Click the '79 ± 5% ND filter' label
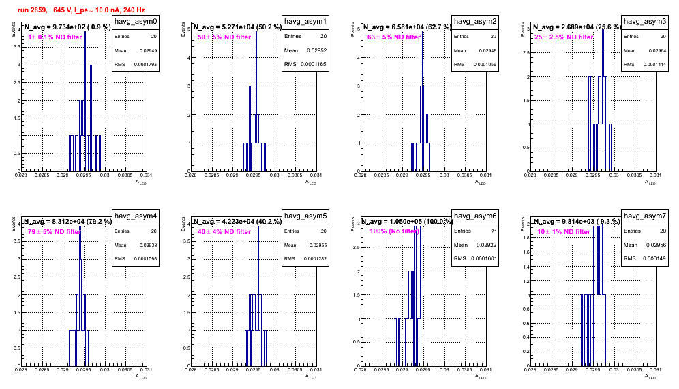 coord(55,232)
